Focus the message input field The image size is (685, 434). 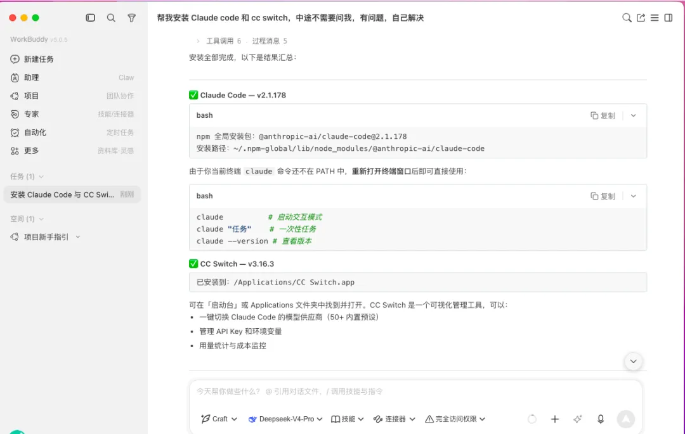pyautogui.click(x=415, y=392)
